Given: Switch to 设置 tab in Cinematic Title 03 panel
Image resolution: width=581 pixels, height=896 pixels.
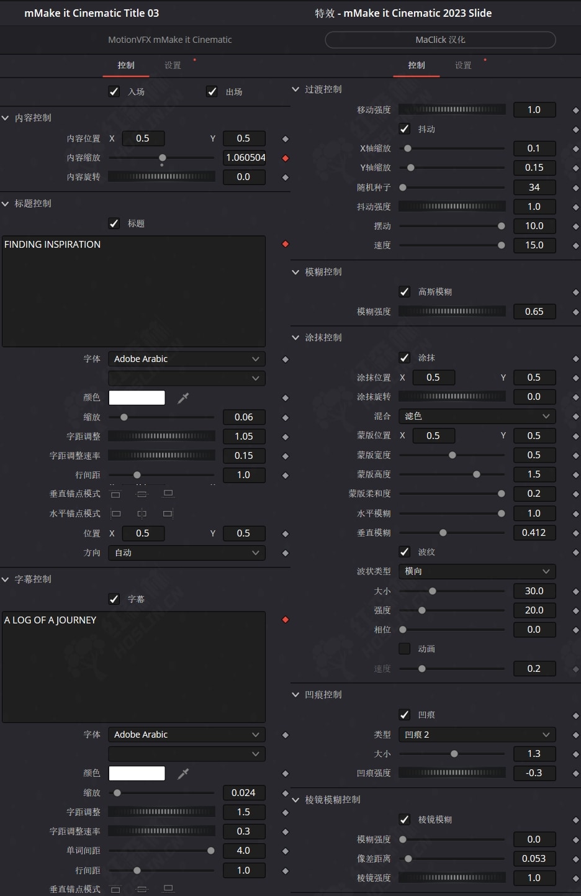Looking at the screenshot, I should click(173, 65).
